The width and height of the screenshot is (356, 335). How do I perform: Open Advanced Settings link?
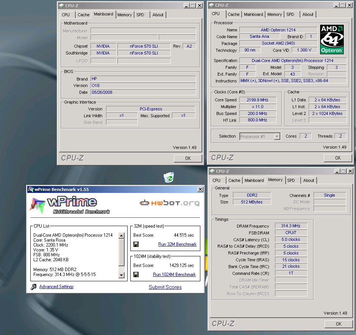56,287
